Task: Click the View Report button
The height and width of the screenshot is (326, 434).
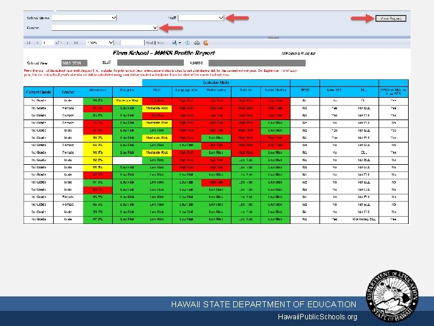Action: click(391, 19)
